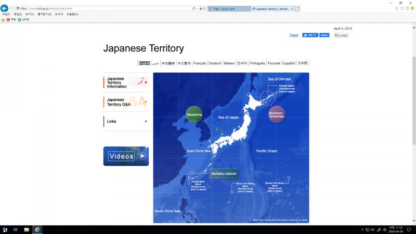Image resolution: width=416 pixels, height=234 pixels.
Task: Click the Takeshima green circle on the map
Action: pyautogui.click(x=194, y=114)
